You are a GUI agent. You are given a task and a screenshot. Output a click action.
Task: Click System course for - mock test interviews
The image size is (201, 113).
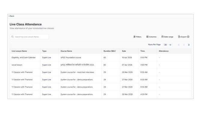77,72
